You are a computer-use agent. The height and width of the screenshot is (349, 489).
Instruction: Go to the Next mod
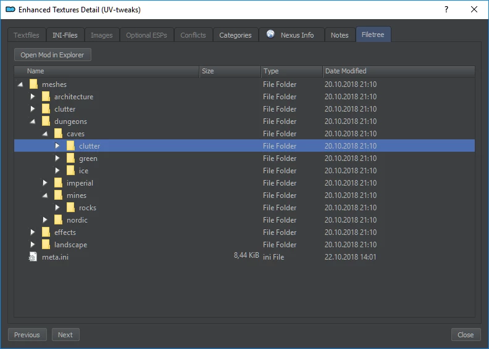(x=65, y=335)
